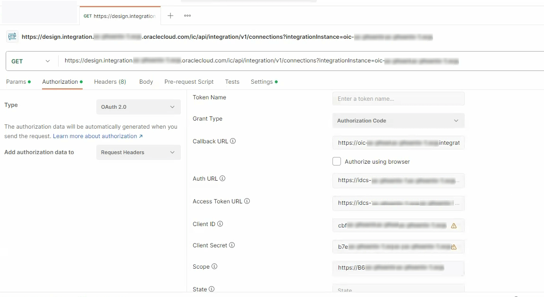Switch to the Headers (8) tab
Screen dimensions: 544x297
pyautogui.click(x=110, y=81)
